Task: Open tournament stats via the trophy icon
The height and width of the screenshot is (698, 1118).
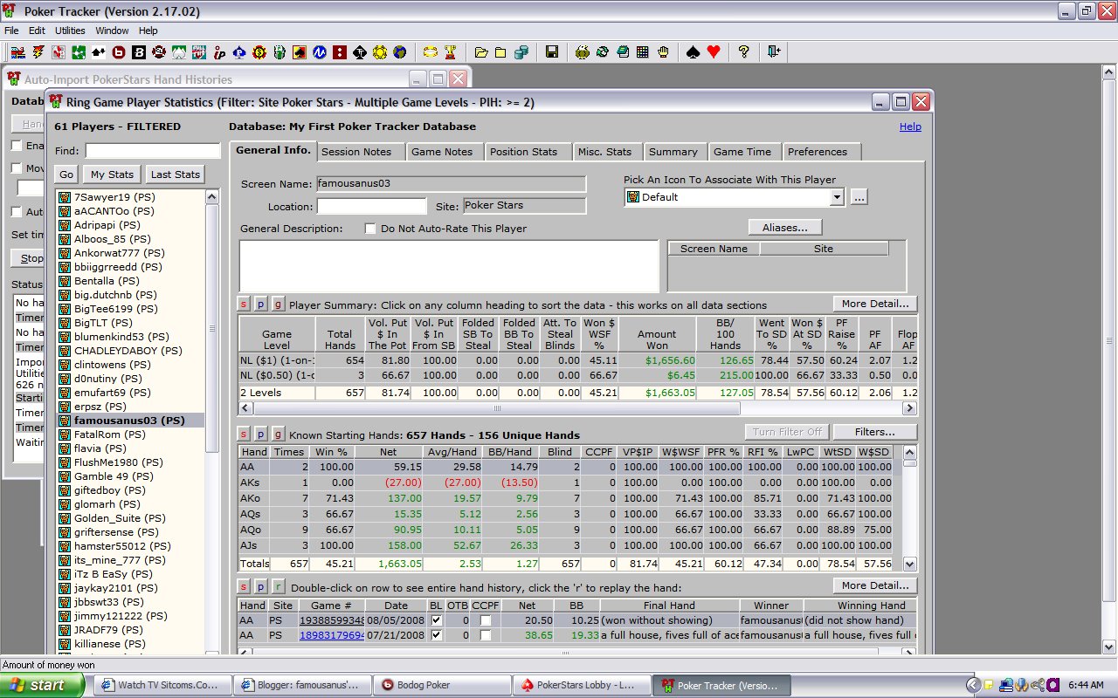Action: [x=451, y=52]
